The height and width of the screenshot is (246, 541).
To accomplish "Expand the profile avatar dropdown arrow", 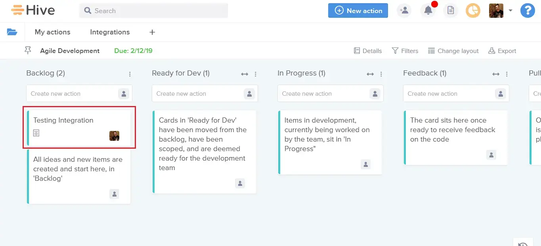I will point(510,11).
